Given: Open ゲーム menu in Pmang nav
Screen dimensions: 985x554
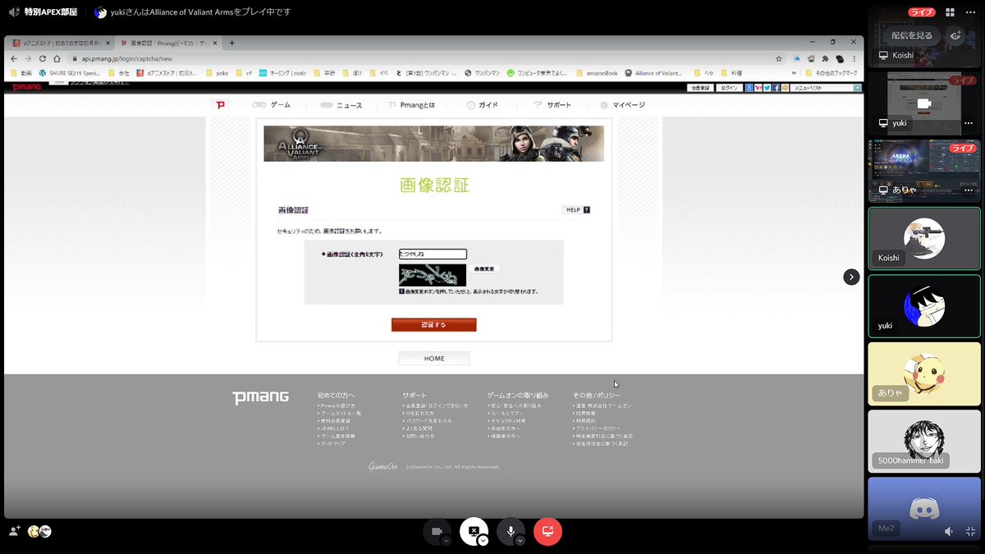Looking at the screenshot, I should [x=272, y=105].
